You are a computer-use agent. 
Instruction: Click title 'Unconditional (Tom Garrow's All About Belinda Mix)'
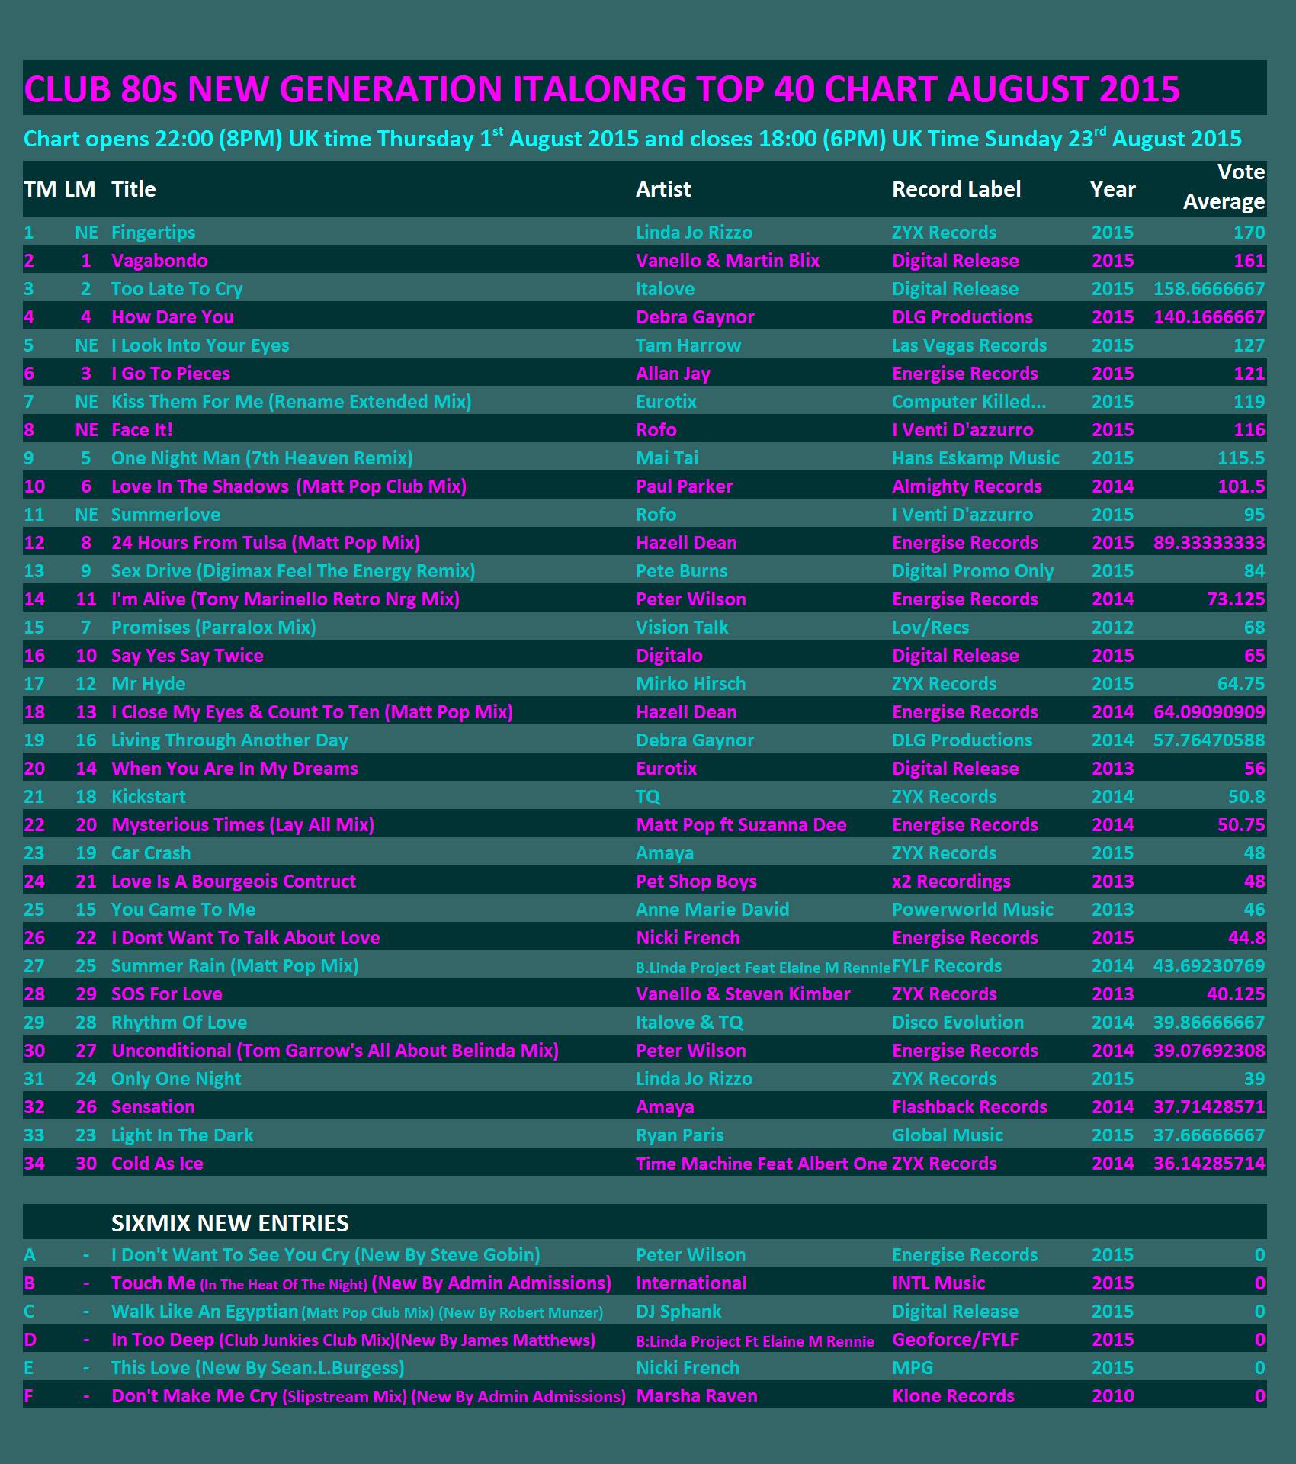335,1051
